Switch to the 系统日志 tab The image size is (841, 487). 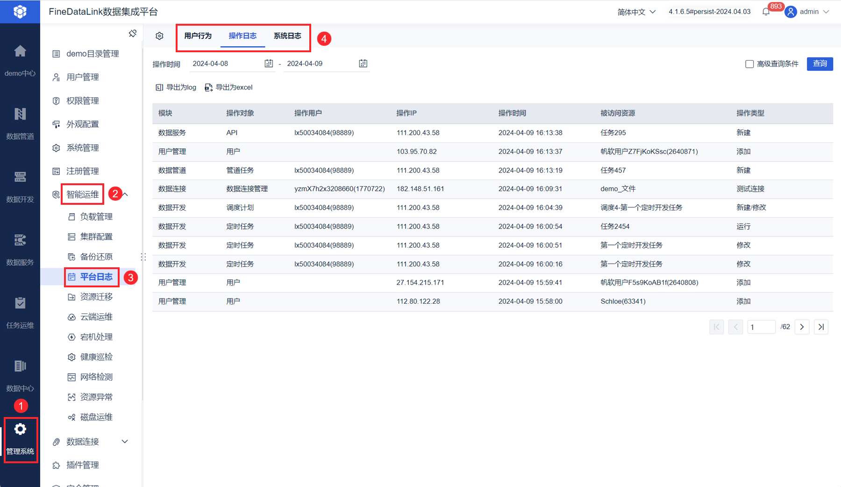(x=287, y=36)
